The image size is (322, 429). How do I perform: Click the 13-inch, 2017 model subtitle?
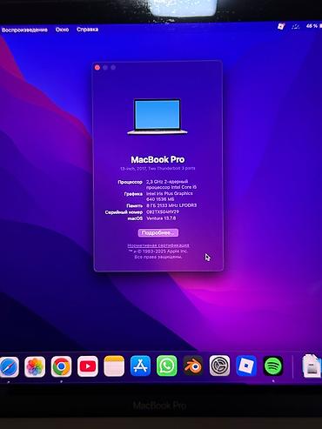(x=158, y=168)
